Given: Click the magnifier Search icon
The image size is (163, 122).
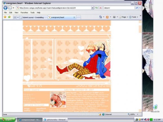Looking at the screenshot, I should pos(137,8).
